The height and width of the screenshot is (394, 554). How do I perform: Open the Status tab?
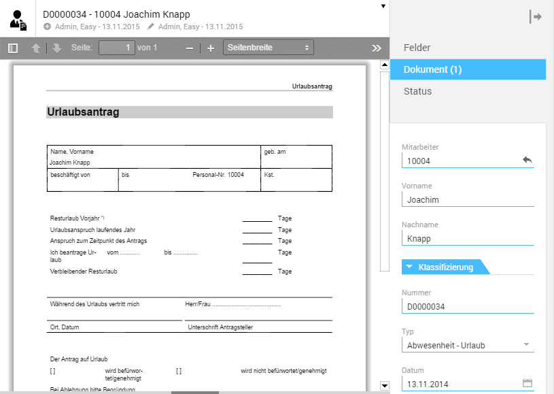417,91
